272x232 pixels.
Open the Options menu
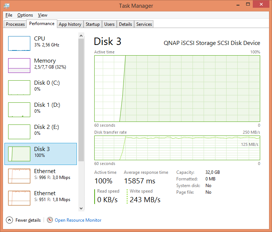point(25,15)
